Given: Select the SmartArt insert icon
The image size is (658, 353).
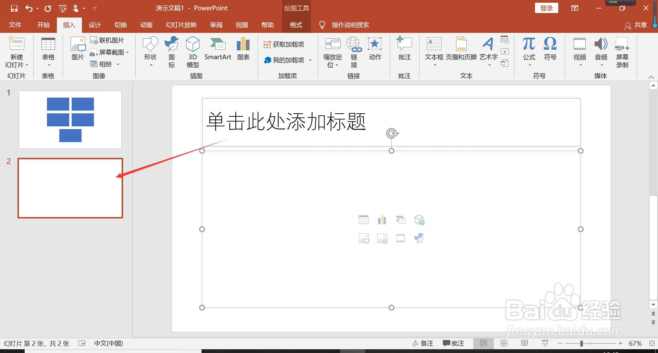Looking at the screenshot, I should (218, 50).
